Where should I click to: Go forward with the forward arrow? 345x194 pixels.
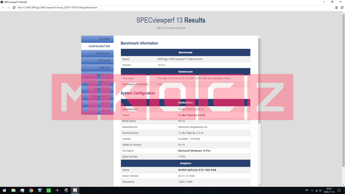pyautogui.click(x=8, y=8)
